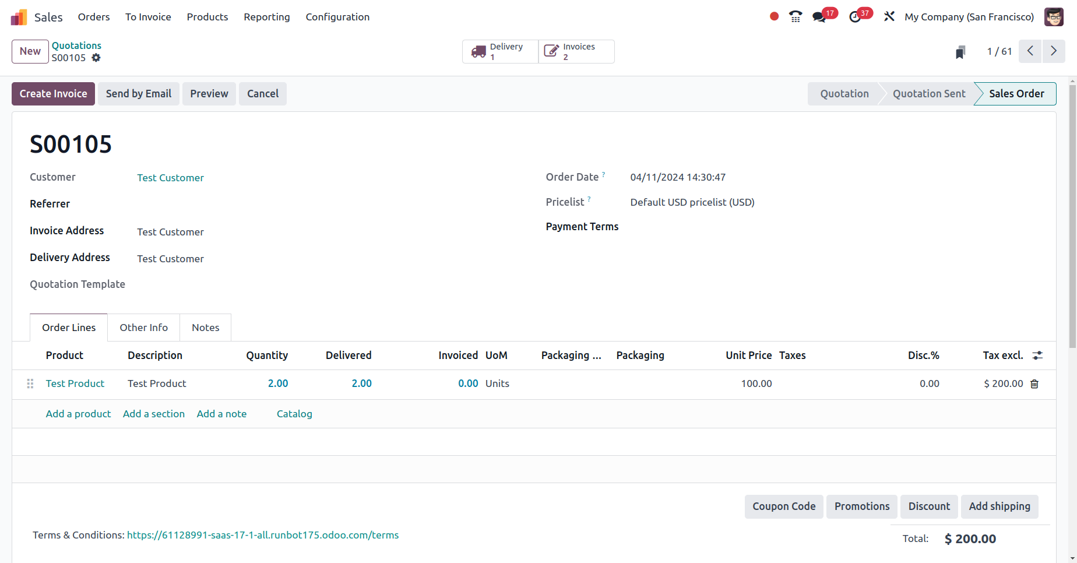This screenshot has width=1077, height=563.
Task: Open the gear action menu next to S00105
Action: (x=96, y=58)
